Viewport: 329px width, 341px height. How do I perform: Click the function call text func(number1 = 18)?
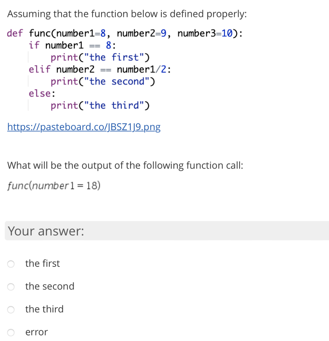(54, 186)
